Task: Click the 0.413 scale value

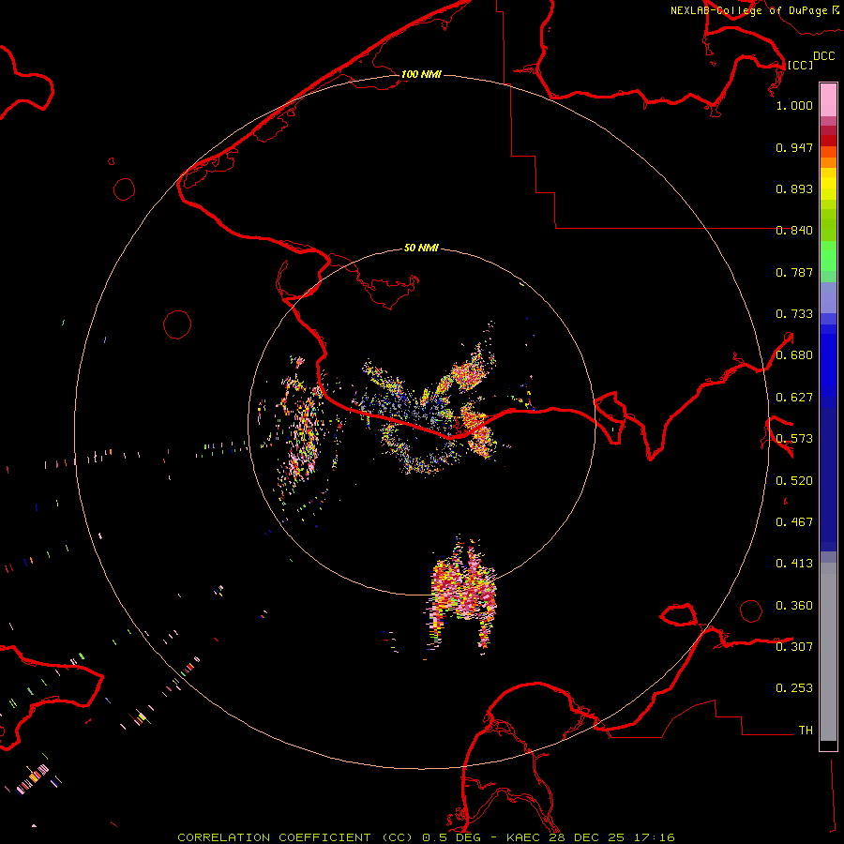Action: 794,564
